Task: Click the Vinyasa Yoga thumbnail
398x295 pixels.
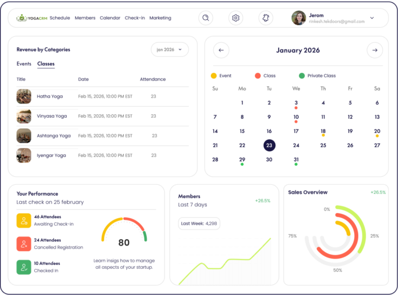Action: [x=24, y=116]
